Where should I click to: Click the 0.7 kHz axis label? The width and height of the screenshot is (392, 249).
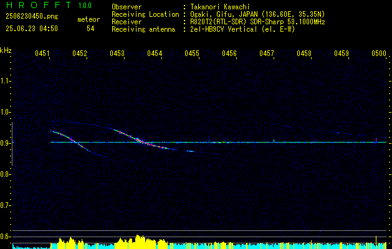pyautogui.click(x=5, y=205)
